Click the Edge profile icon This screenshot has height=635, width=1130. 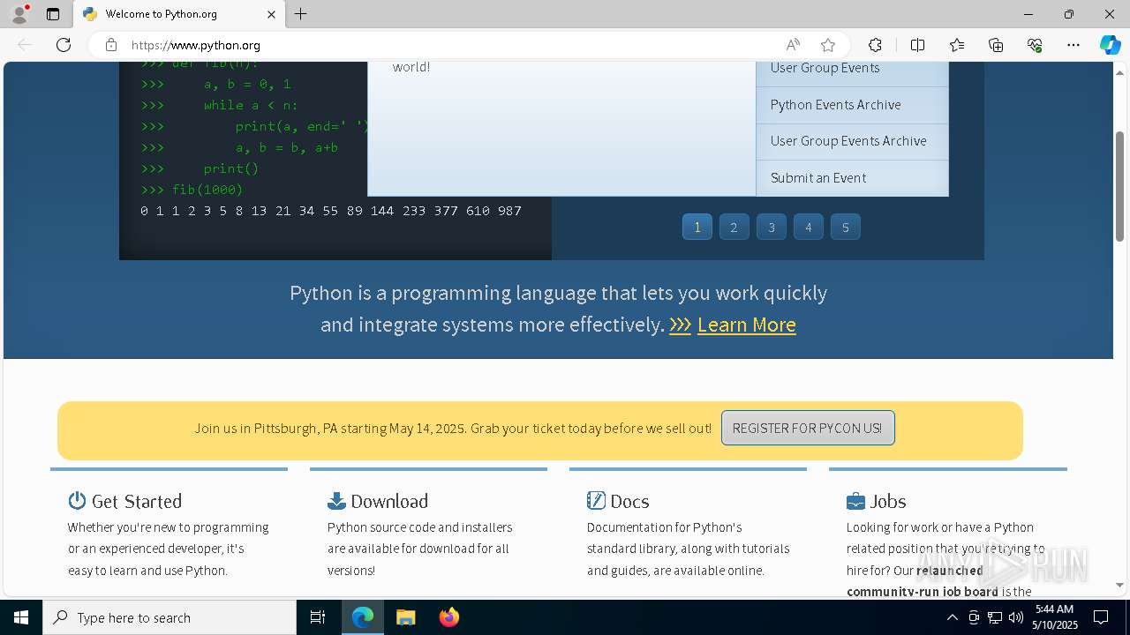19,14
